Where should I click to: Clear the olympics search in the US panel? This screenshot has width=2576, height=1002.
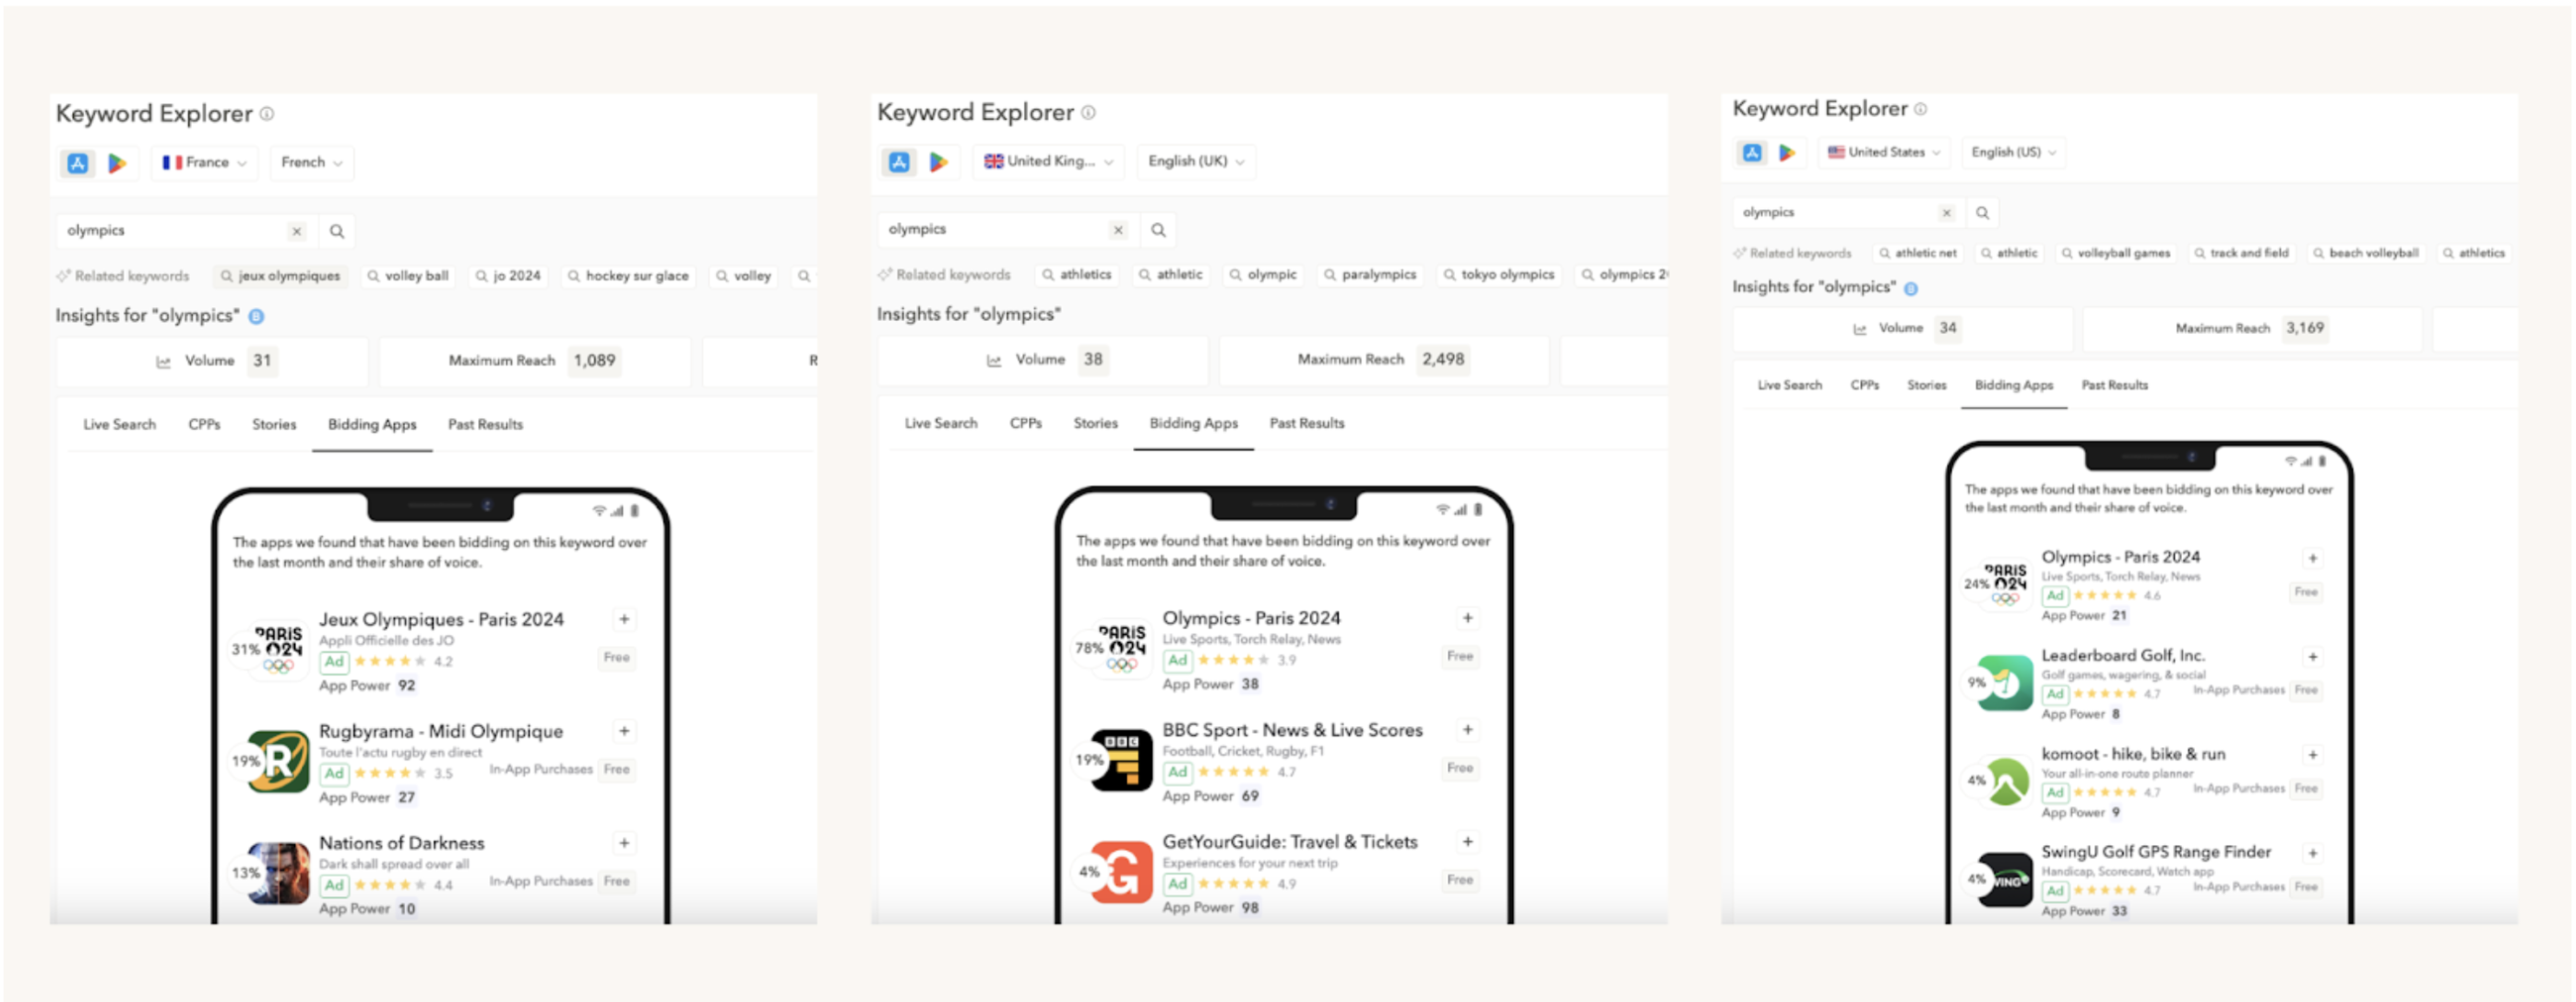(x=1946, y=213)
